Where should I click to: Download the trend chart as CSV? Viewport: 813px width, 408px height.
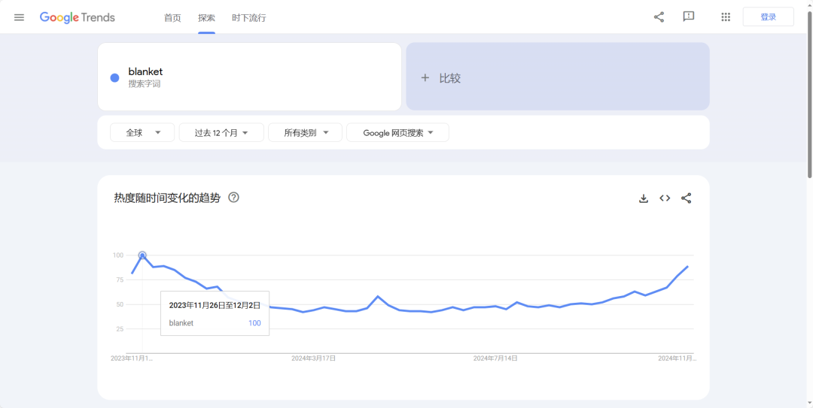(x=644, y=198)
